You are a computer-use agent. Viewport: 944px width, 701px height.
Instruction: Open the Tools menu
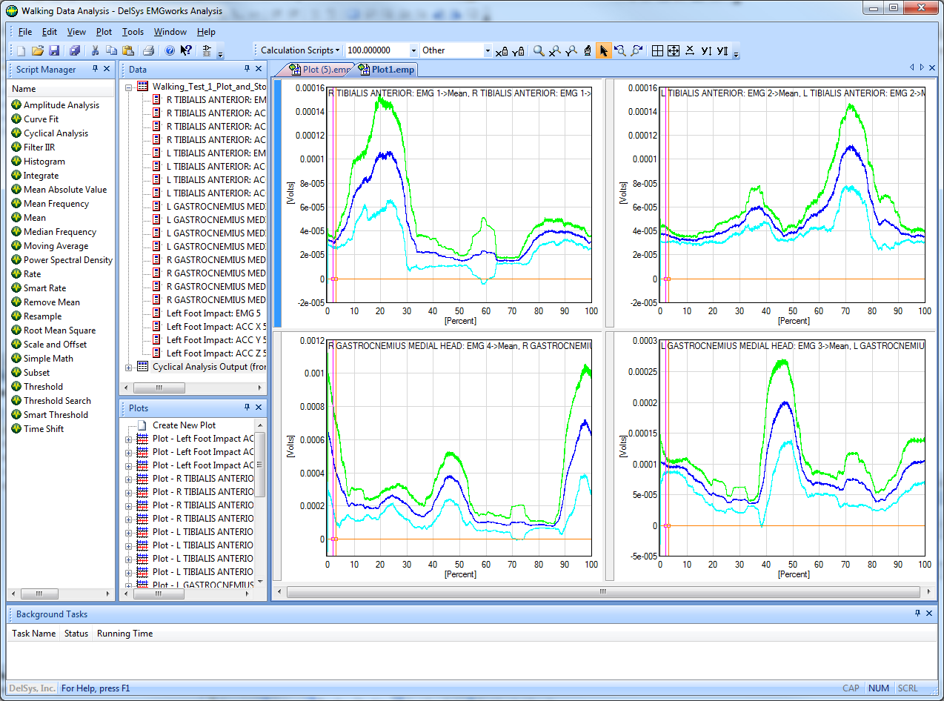[133, 32]
